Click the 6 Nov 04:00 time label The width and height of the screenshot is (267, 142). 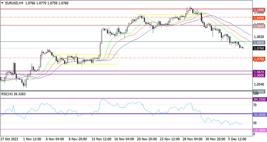click(x=55, y=139)
